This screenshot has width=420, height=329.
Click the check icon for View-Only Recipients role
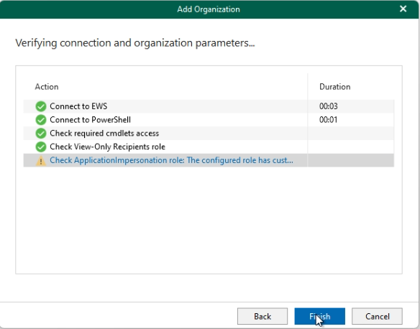click(x=41, y=147)
